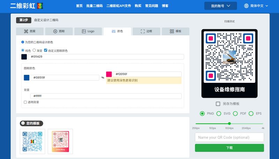Select the blue QR code template thumbnail
Viewport: 279px width, 159px height.
32,141
